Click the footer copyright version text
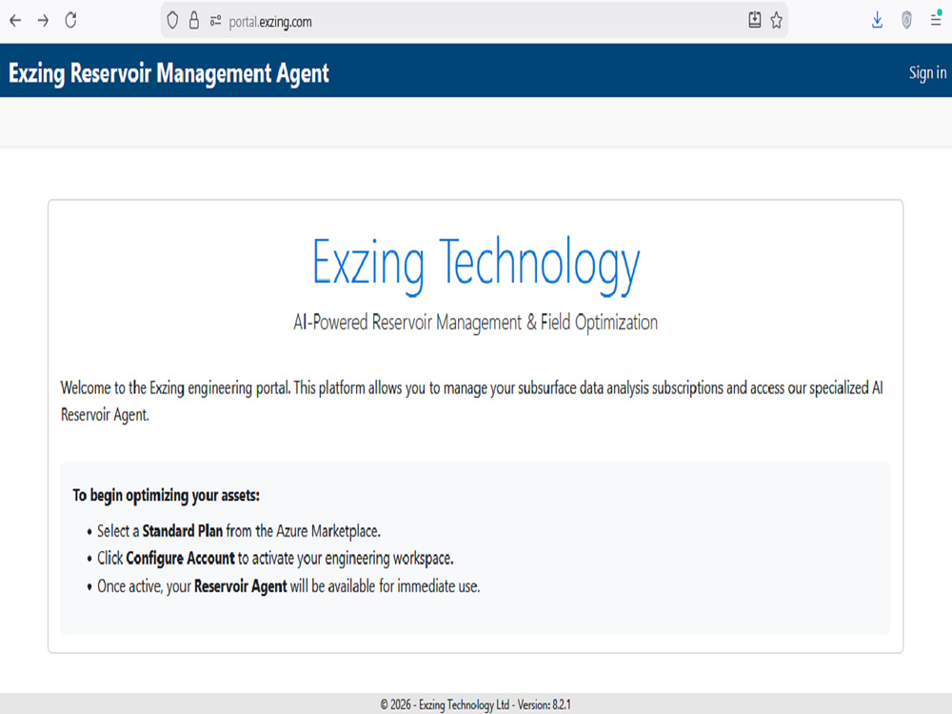This screenshot has height=714, width=952. point(475,704)
